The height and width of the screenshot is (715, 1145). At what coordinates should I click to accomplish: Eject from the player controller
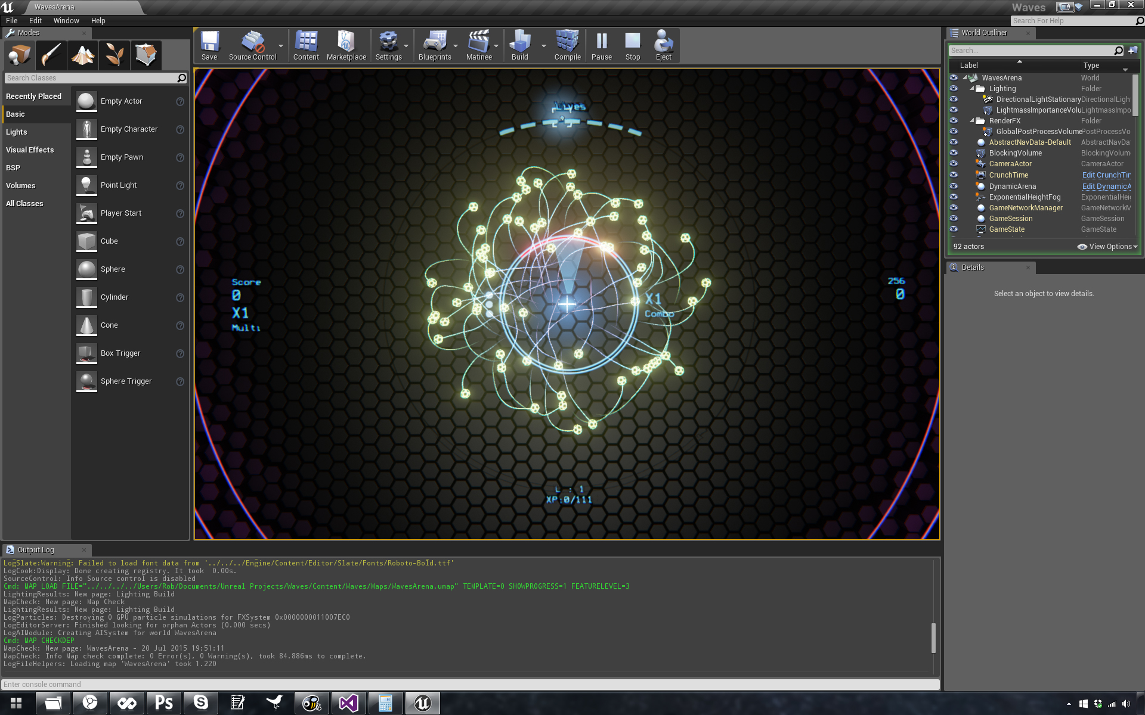pyautogui.click(x=664, y=46)
